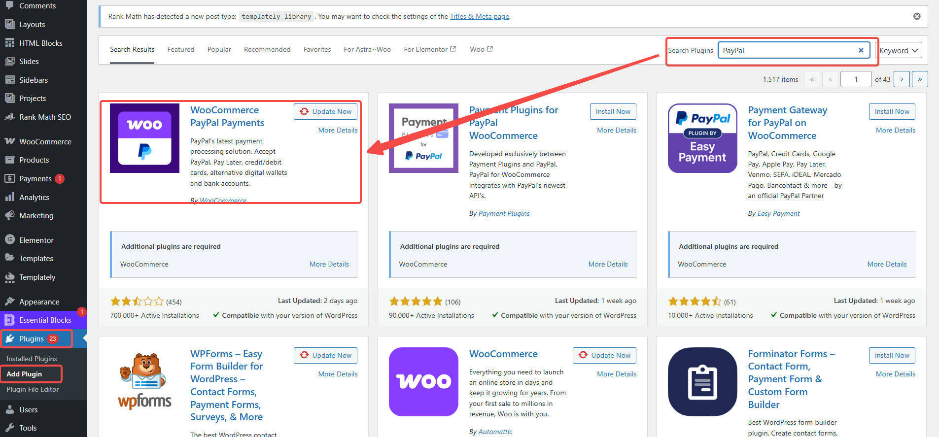Click the Templates folder icon
The image size is (939, 437).
[10, 258]
